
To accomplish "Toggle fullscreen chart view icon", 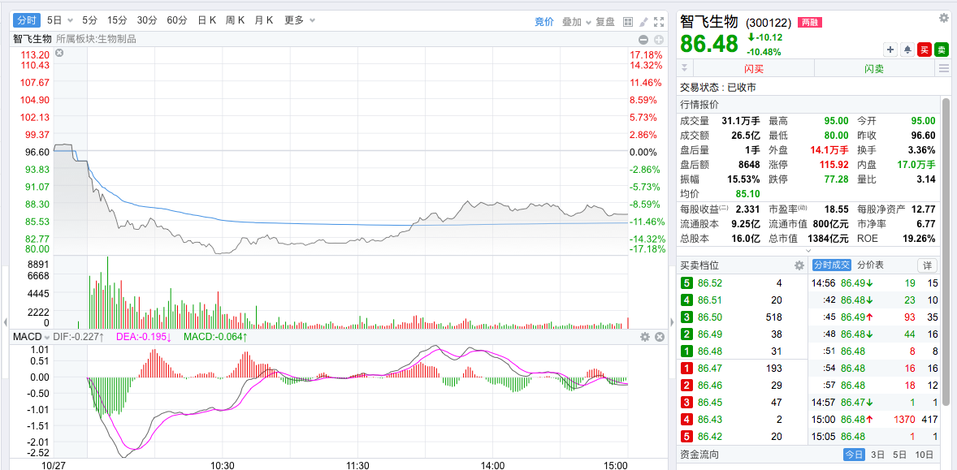I will click(x=659, y=21).
